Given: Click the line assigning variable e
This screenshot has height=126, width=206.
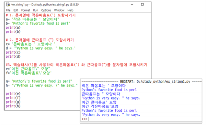Looking at the screenshot, I should click(x=28, y=69).
